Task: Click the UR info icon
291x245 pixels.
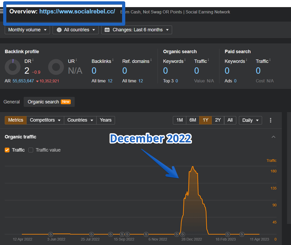Action: tap(76, 60)
